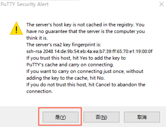Click the "hit Cancel to abandon the" line

tap(86, 85)
